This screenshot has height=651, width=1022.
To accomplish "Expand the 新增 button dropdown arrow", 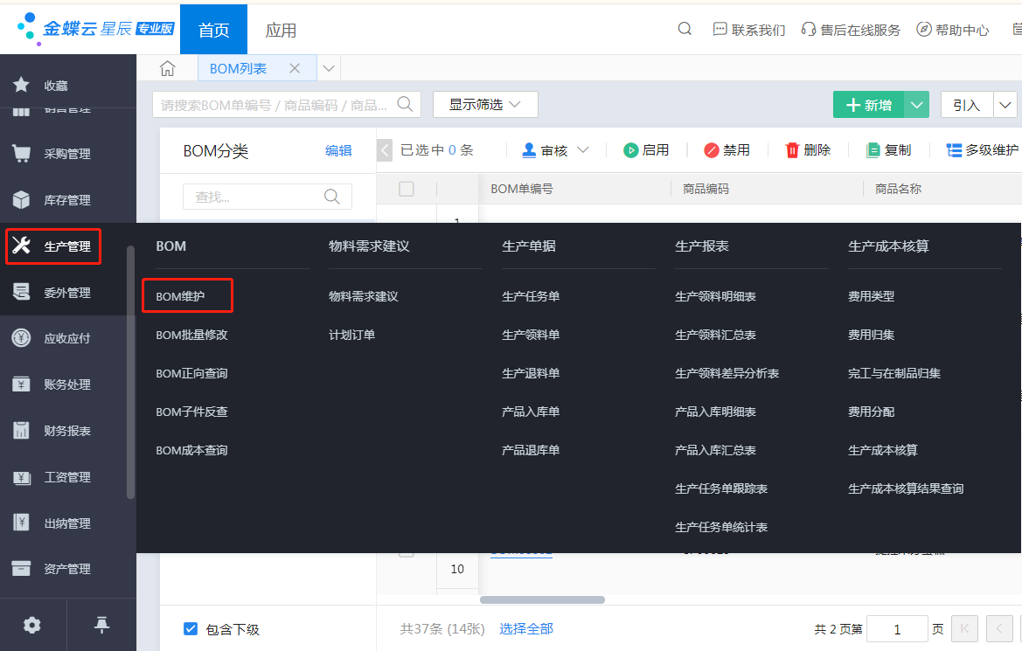I will (916, 104).
